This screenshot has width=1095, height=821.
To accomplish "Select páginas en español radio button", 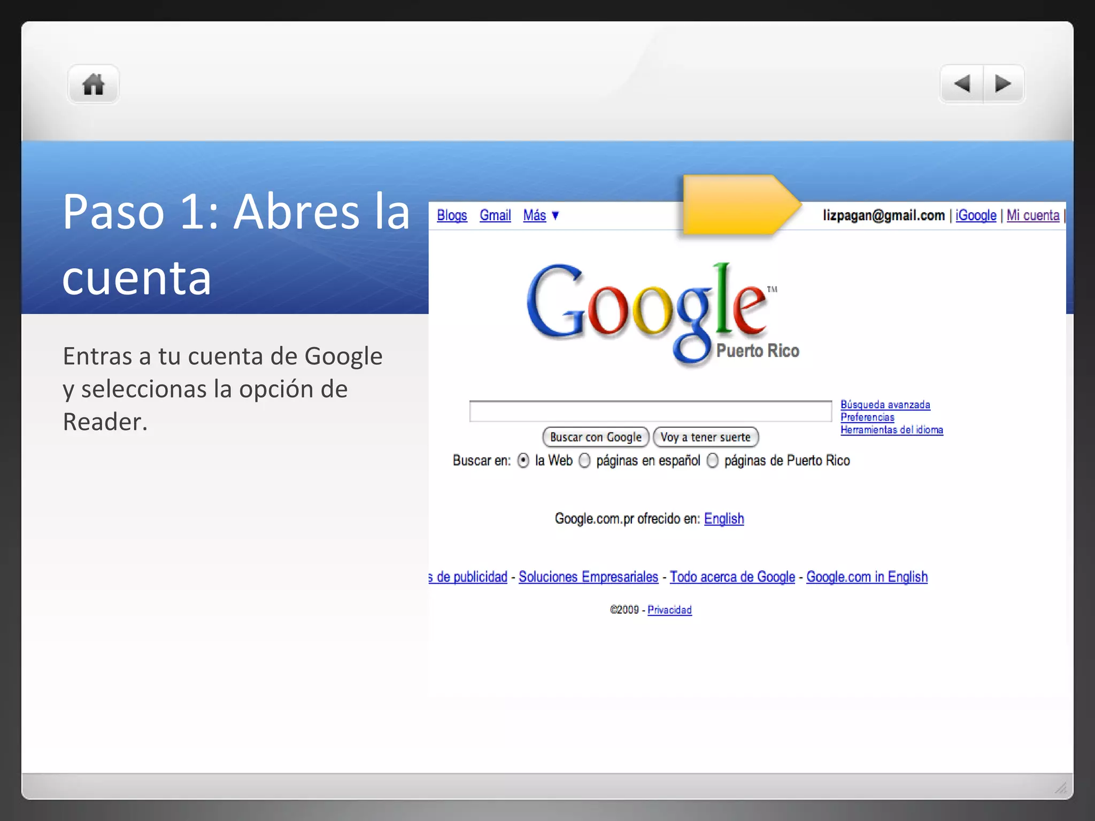I will (585, 460).
